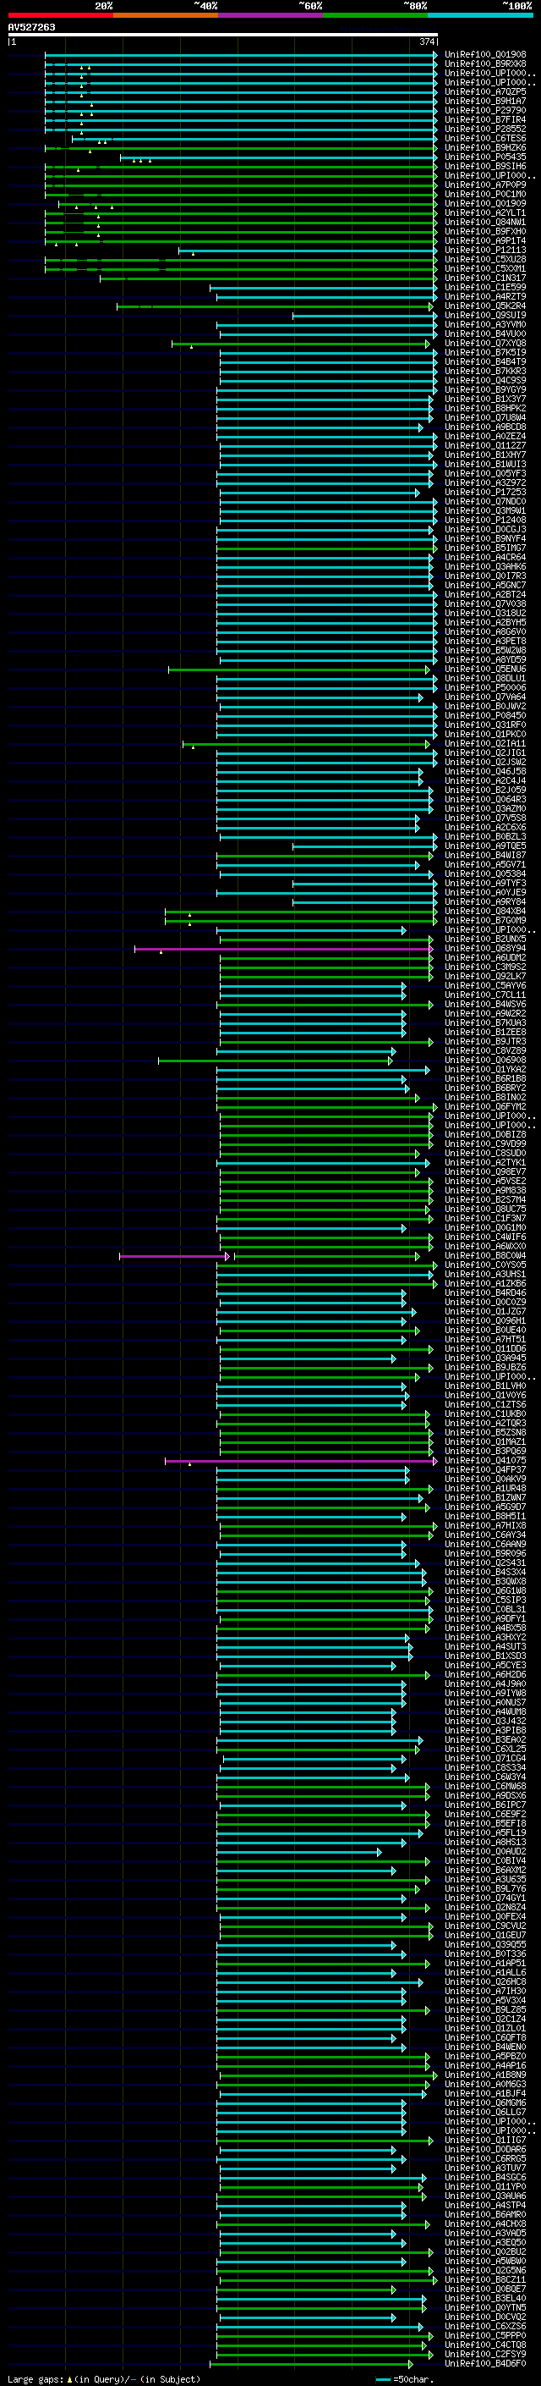Image resolution: width=541 pixels, height=2386 pixels.
Task: Open hit UniRef100_Q68Y94
Action: point(485,949)
